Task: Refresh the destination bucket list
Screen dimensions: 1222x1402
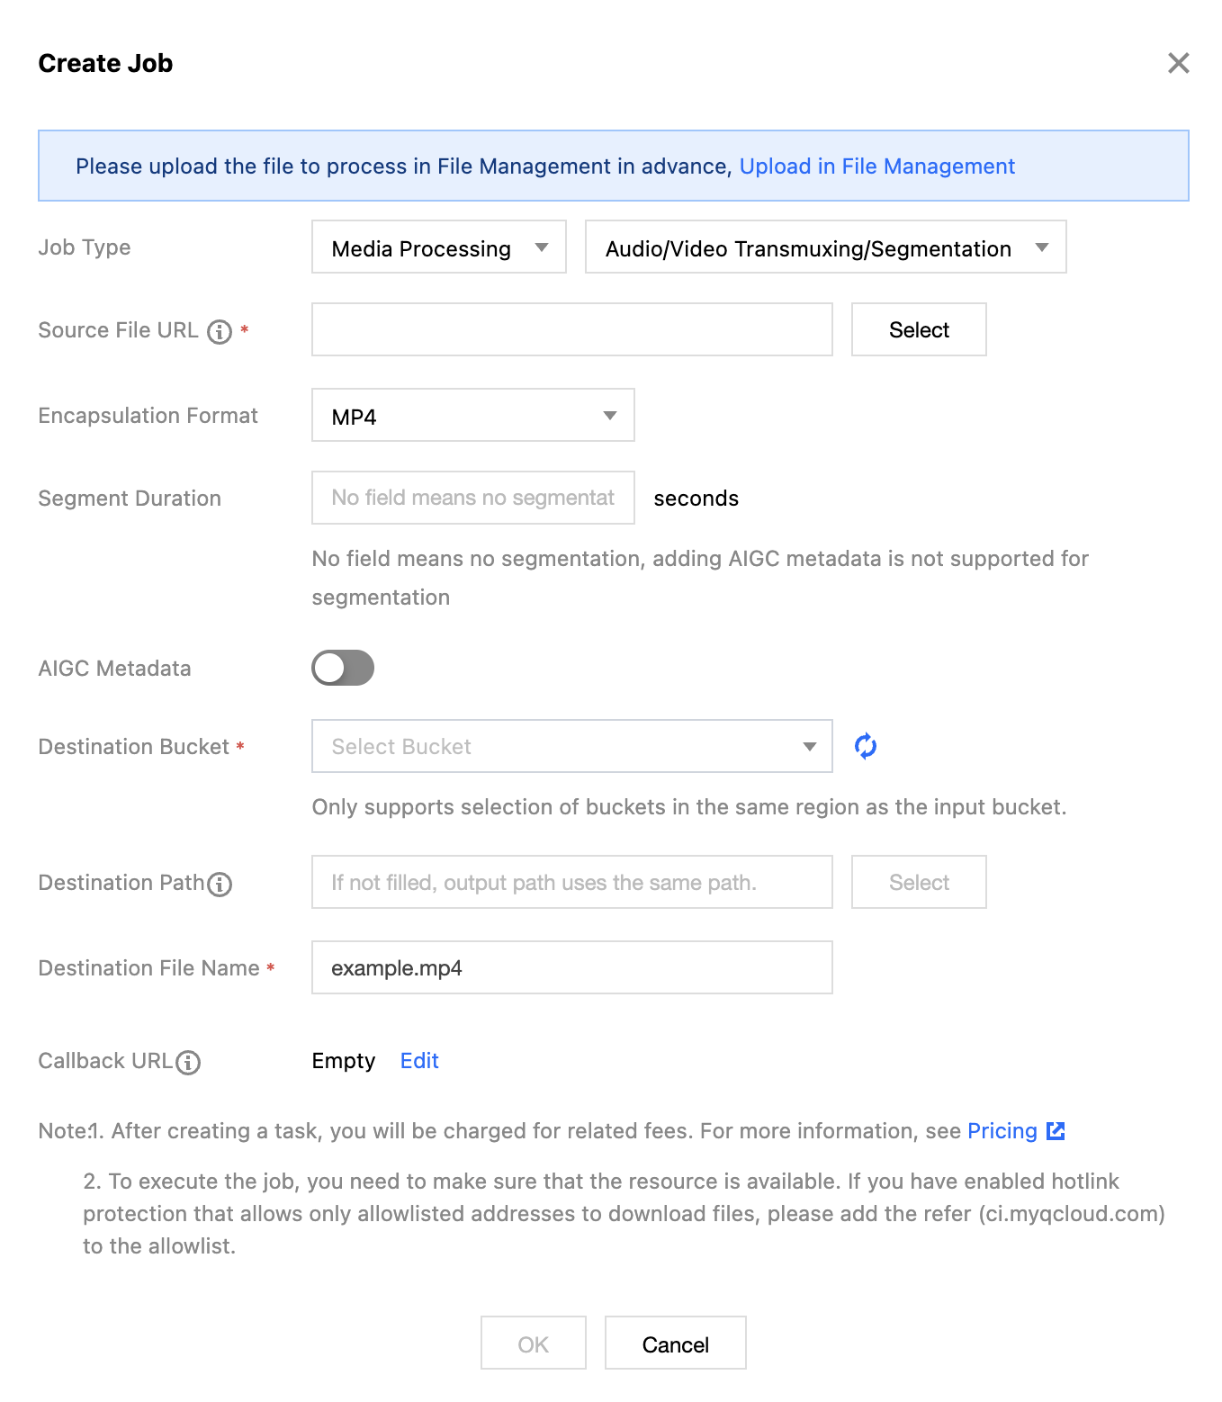Action: tap(866, 746)
